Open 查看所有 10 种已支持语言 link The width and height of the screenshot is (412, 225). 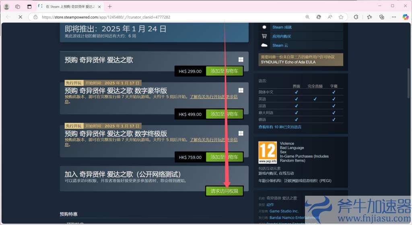click(280, 127)
